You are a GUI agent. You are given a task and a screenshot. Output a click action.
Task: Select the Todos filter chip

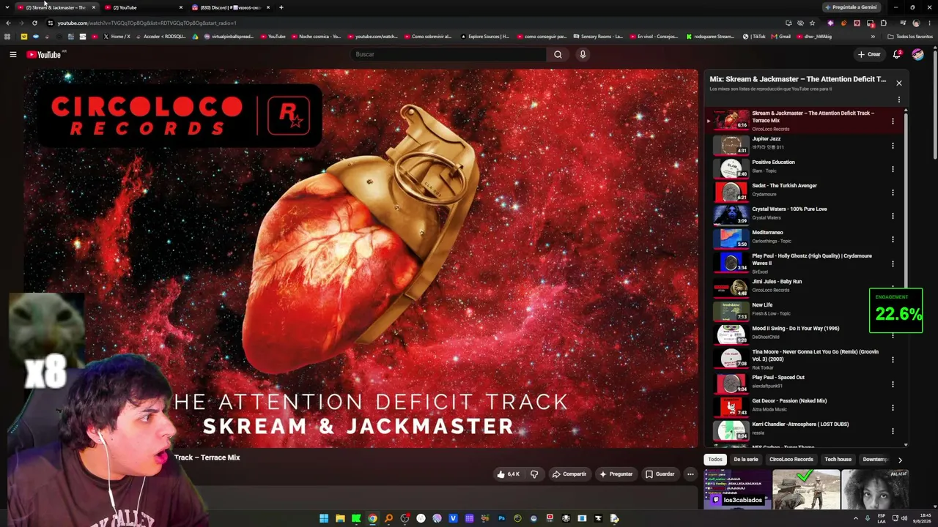(x=715, y=460)
